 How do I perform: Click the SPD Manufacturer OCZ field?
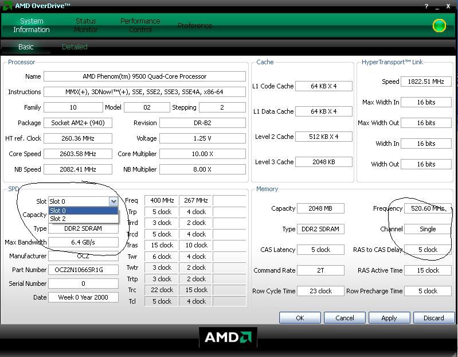tap(83, 256)
